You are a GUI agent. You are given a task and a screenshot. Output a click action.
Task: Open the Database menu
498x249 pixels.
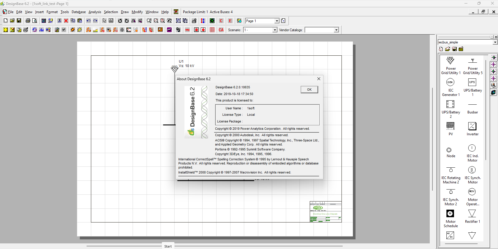79,12
